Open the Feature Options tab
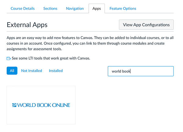Viewport: 183px width, 132px height. [x=123, y=9]
